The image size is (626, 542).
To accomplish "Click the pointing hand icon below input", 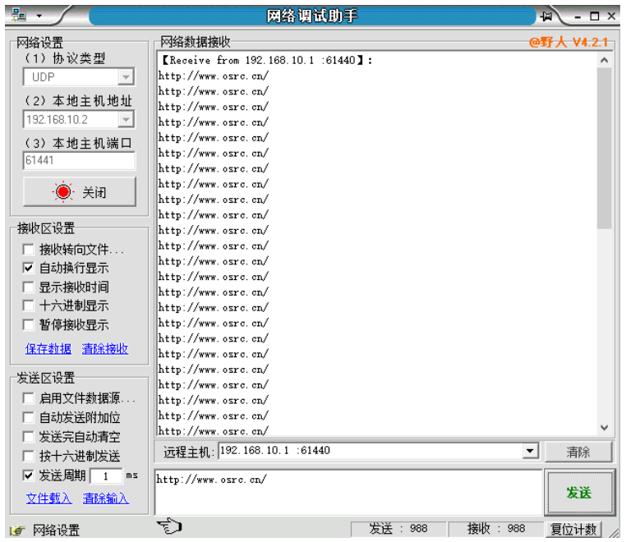I will pyautogui.click(x=169, y=526).
